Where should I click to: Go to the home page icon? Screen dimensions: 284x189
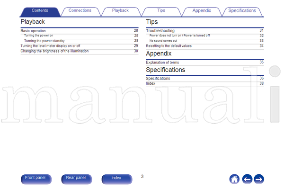(x=234, y=179)
